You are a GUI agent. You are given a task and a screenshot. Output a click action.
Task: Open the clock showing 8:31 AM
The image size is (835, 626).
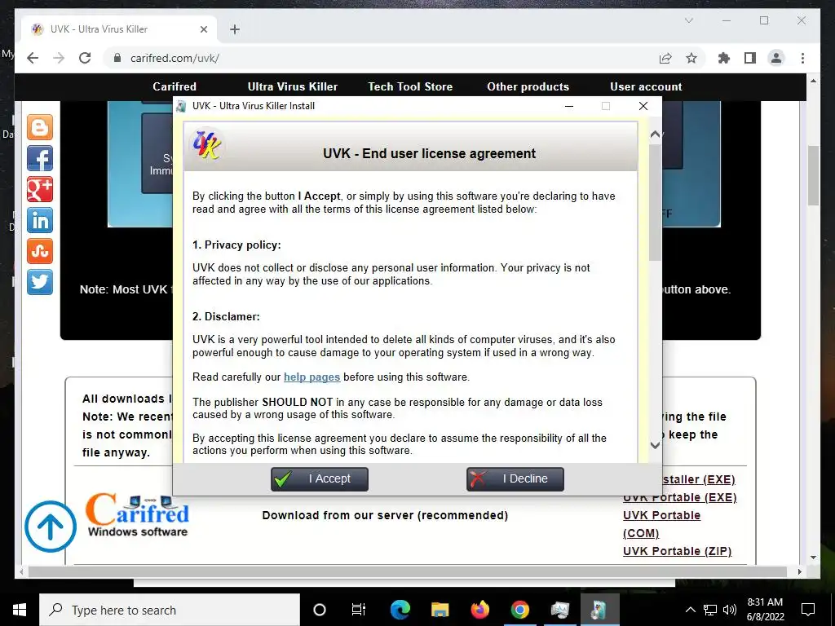point(765,610)
